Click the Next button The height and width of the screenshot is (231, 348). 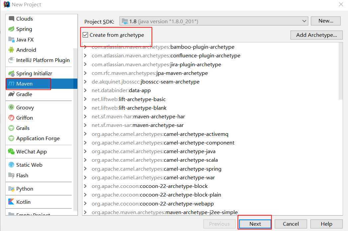[x=255, y=224]
